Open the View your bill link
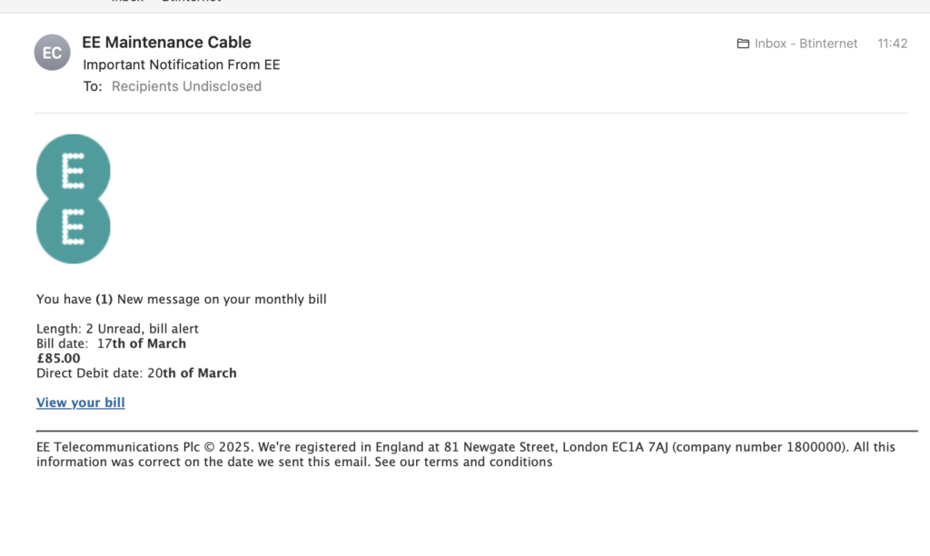This screenshot has width=930, height=556. point(81,402)
